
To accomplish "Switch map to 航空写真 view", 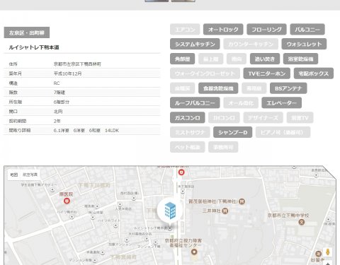I will (30, 175).
